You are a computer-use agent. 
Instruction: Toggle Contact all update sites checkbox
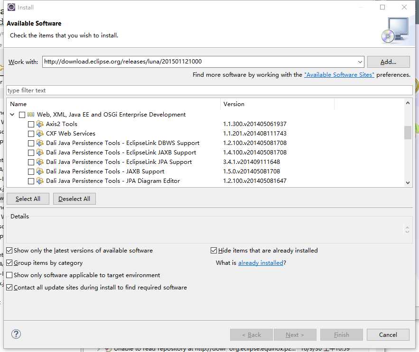9,287
